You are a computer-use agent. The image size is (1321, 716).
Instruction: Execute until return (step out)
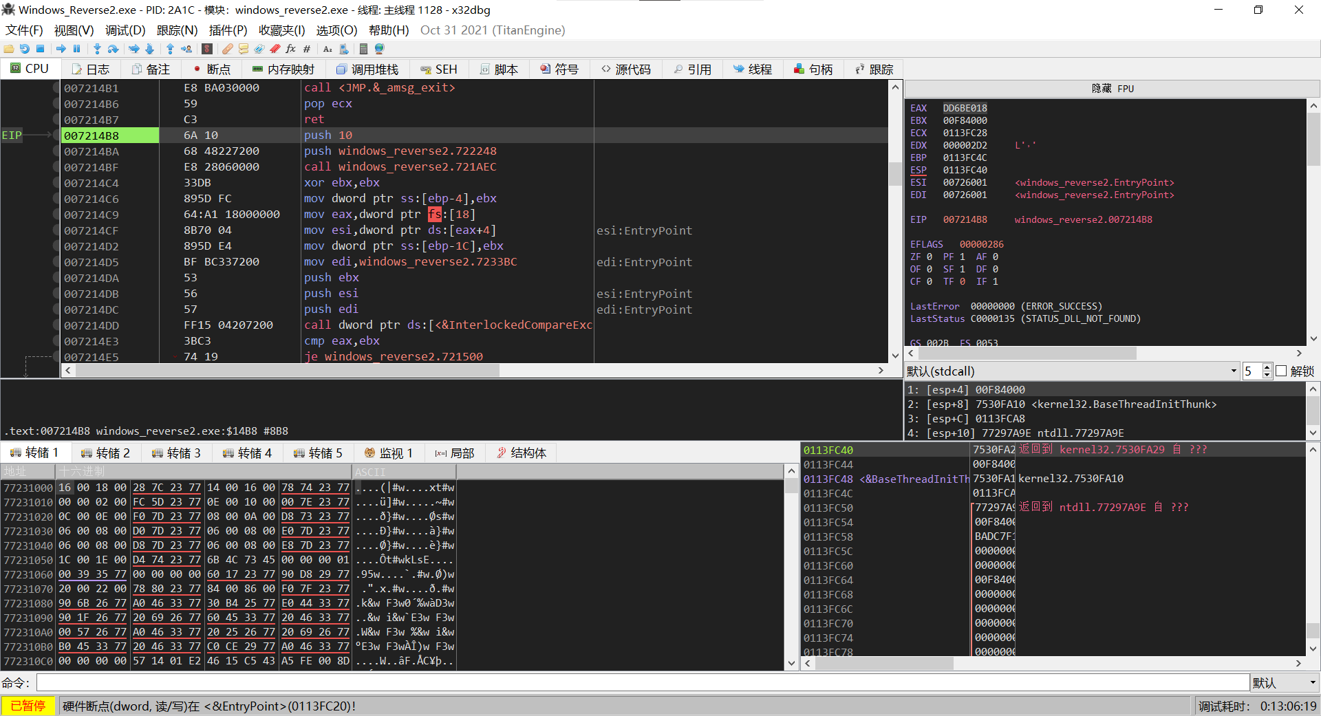tap(170, 49)
